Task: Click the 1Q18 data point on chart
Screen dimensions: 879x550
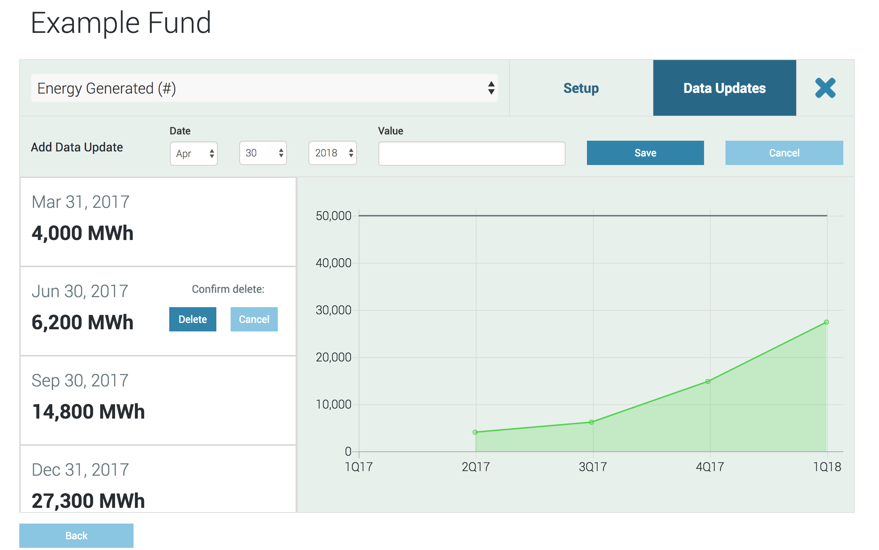Action: pyautogui.click(x=826, y=322)
